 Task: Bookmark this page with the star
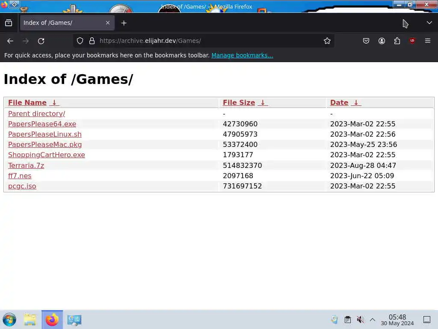click(x=327, y=41)
